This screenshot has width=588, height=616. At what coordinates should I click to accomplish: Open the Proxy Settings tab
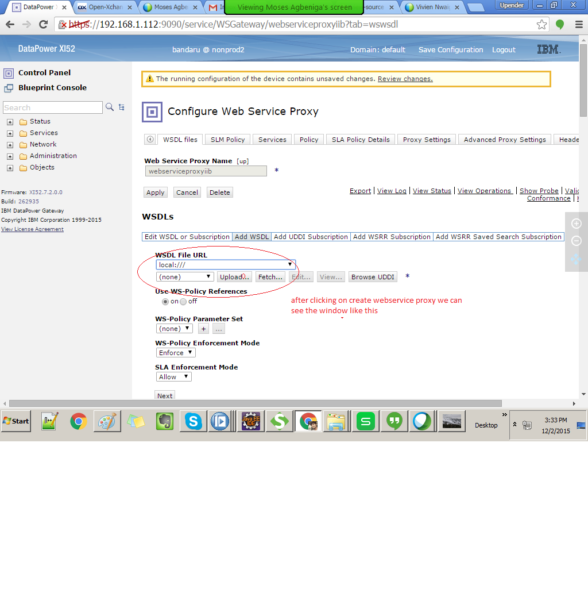[426, 139]
